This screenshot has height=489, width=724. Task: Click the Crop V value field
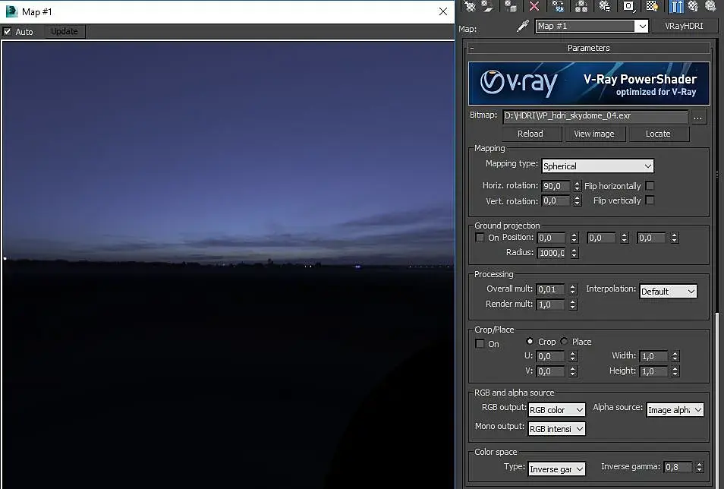[550, 371]
